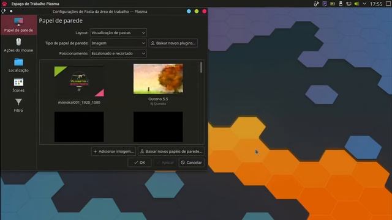Open the volume speaker tray icon

356,4
